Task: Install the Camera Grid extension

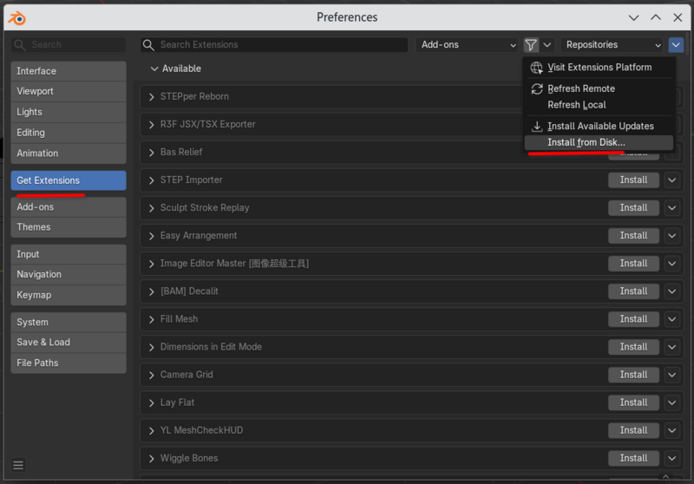Action: point(633,375)
